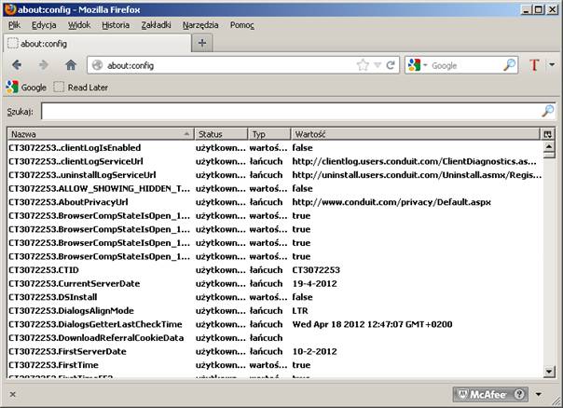Sort by the Status column header
Viewport: 563px width, 408px height.
pos(221,134)
